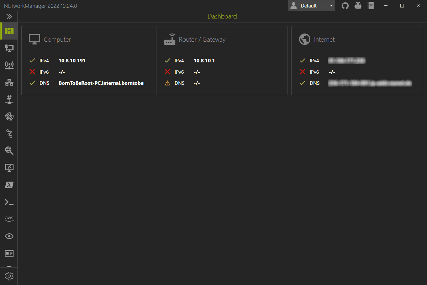Open the Default profile dropdown
Screen dimensions: 427x285
pos(312,6)
